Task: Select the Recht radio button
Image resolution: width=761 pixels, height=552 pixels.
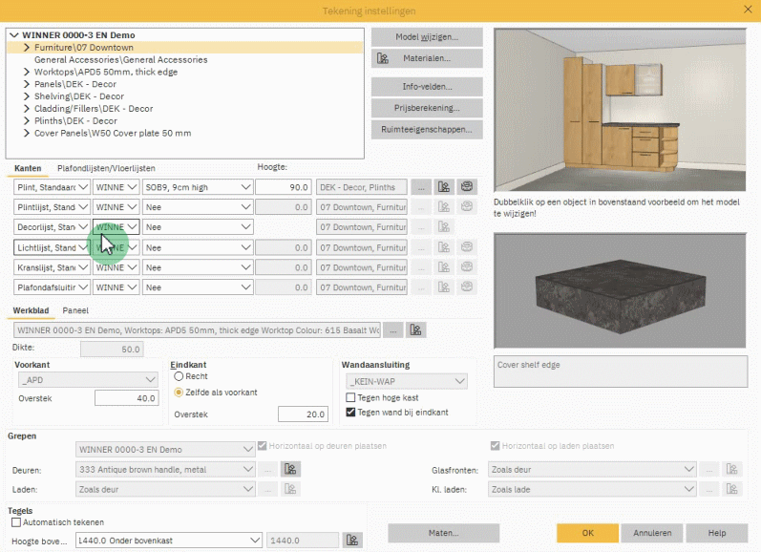Action: pos(179,377)
